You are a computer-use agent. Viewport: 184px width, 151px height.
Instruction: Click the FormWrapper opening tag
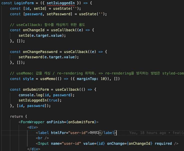click(x=59, y=122)
